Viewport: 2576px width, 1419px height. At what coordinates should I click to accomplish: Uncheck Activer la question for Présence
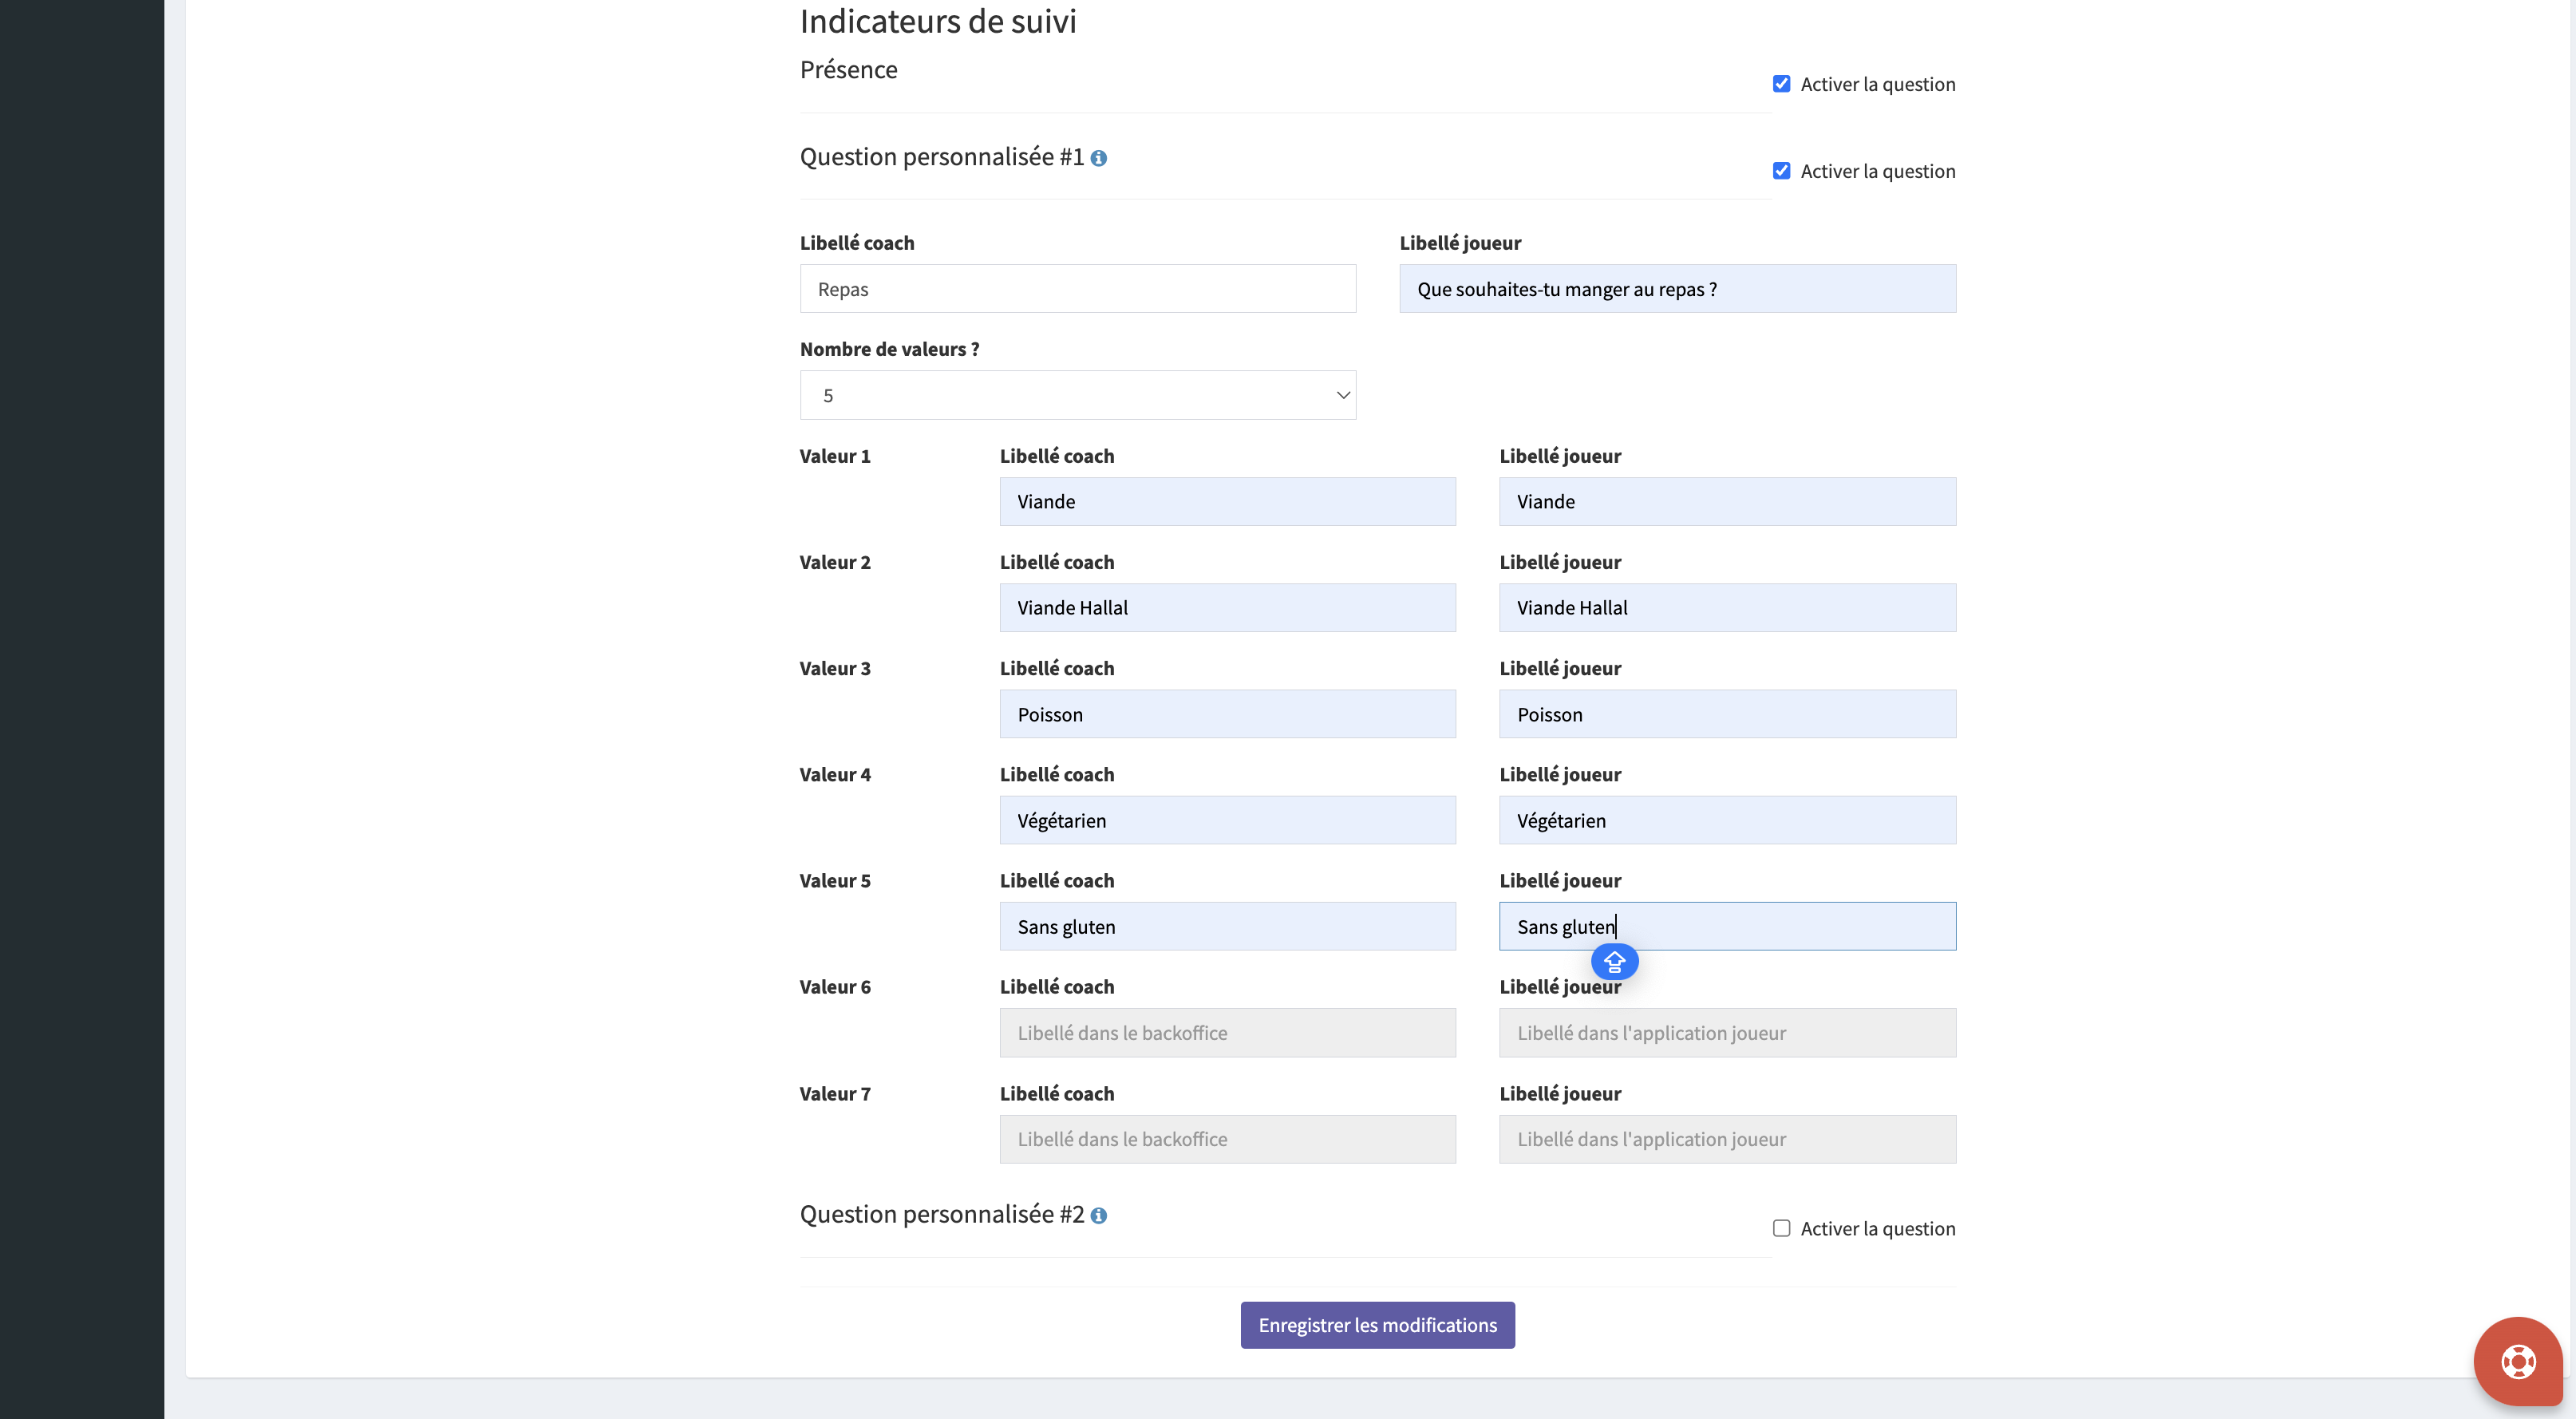pos(1781,84)
